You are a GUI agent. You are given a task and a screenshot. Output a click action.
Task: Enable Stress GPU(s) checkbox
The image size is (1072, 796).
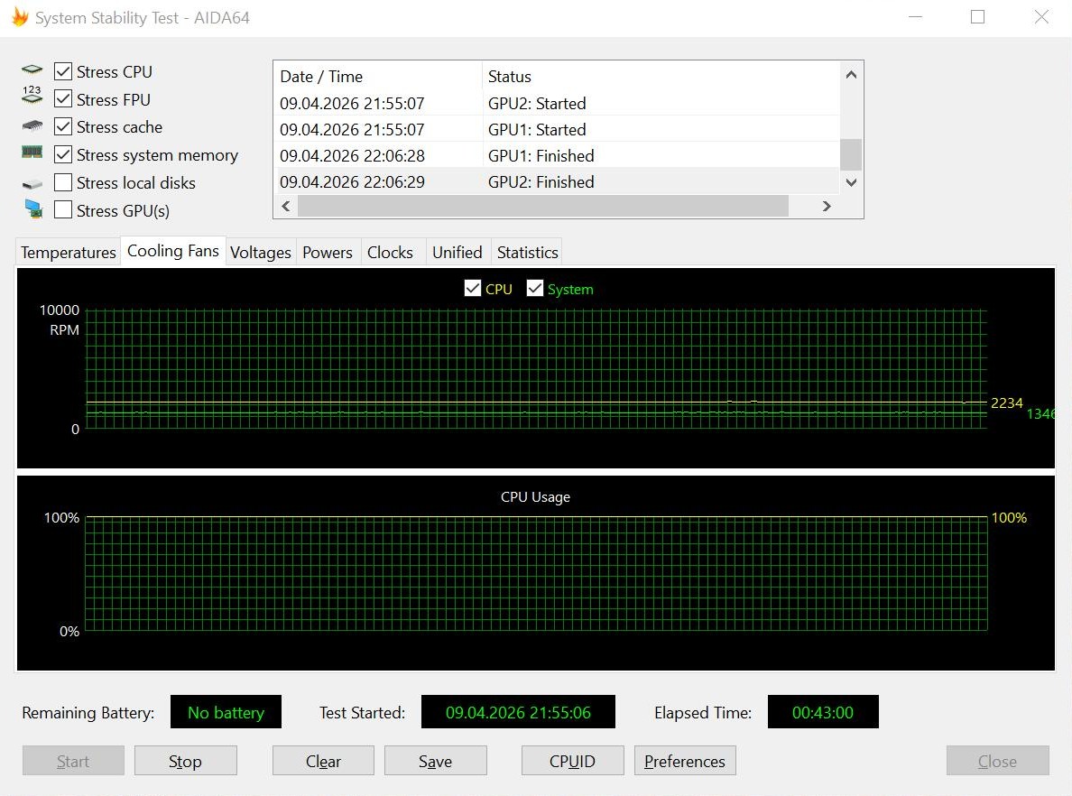point(63,209)
